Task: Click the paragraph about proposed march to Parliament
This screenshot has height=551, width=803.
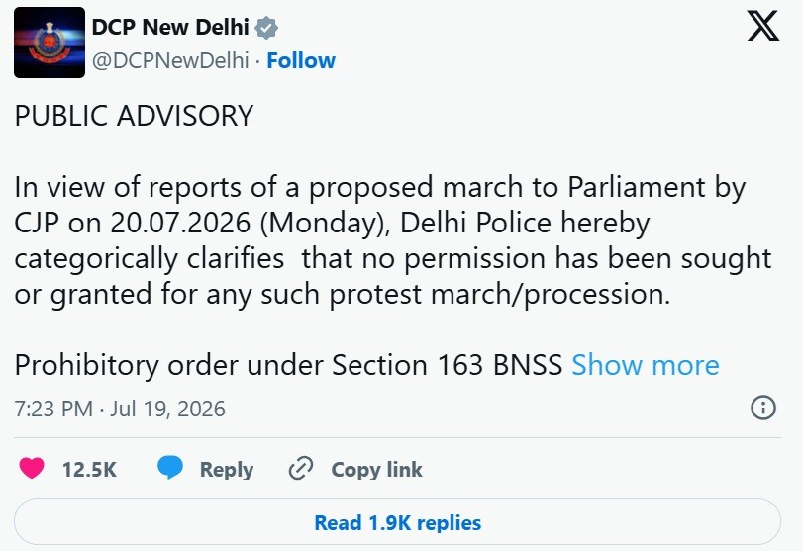Action: [x=393, y=240]
